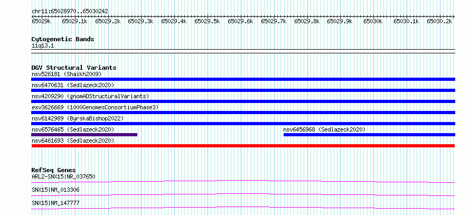This screenshot has width=470, height=215.
Task: Click the 65029.1k ruler label
Action: 74,21
